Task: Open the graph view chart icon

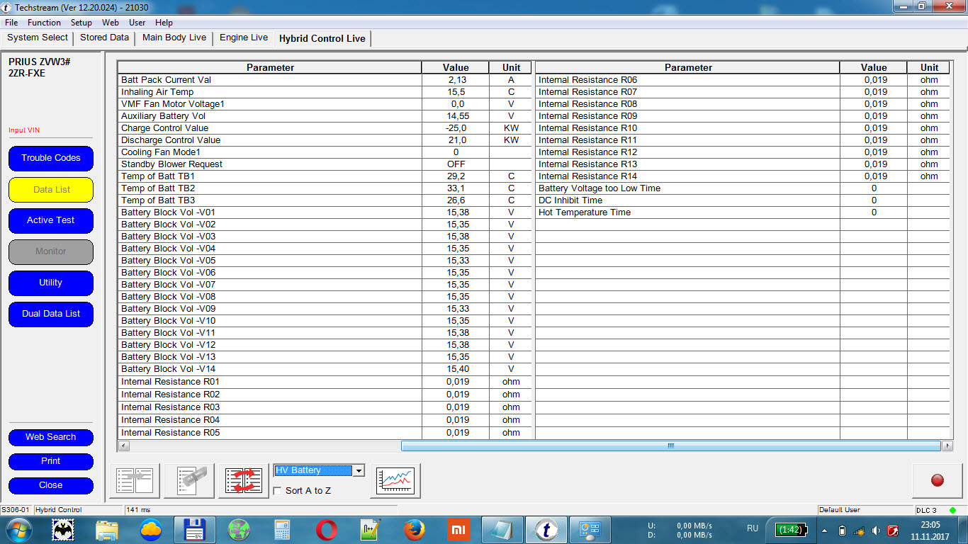Action: [x=395, y=481]
